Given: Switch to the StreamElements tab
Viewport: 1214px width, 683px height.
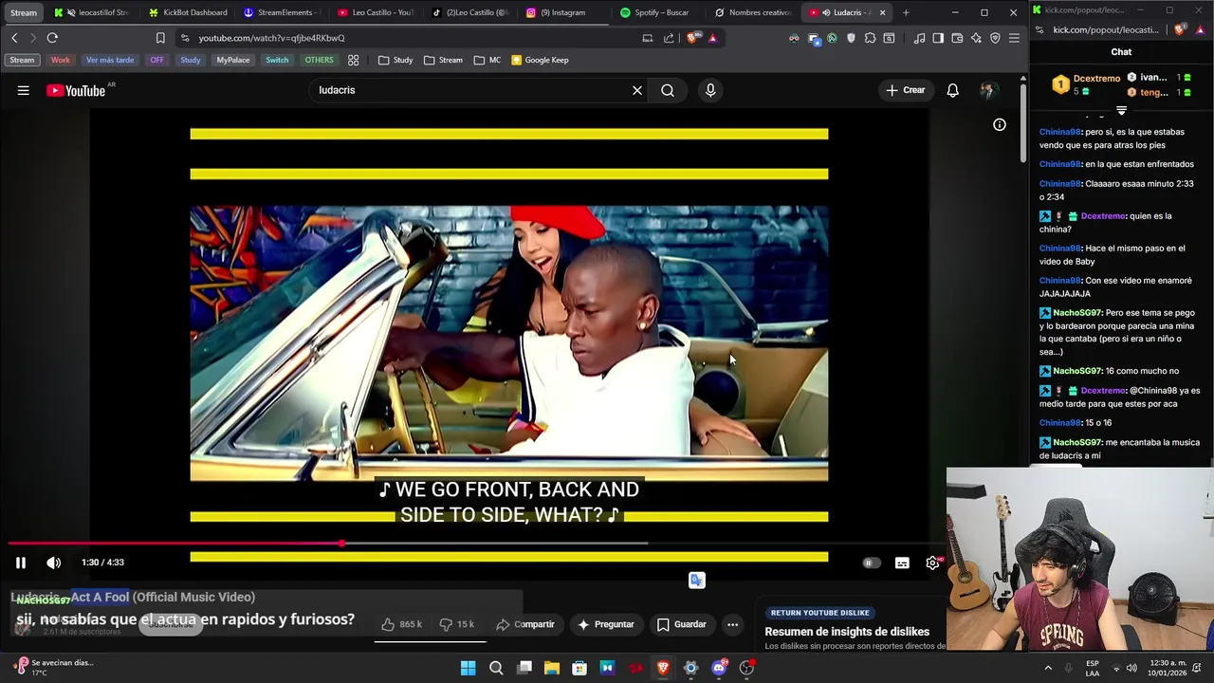Looking at the screenshot, I should tap(282, 12).
